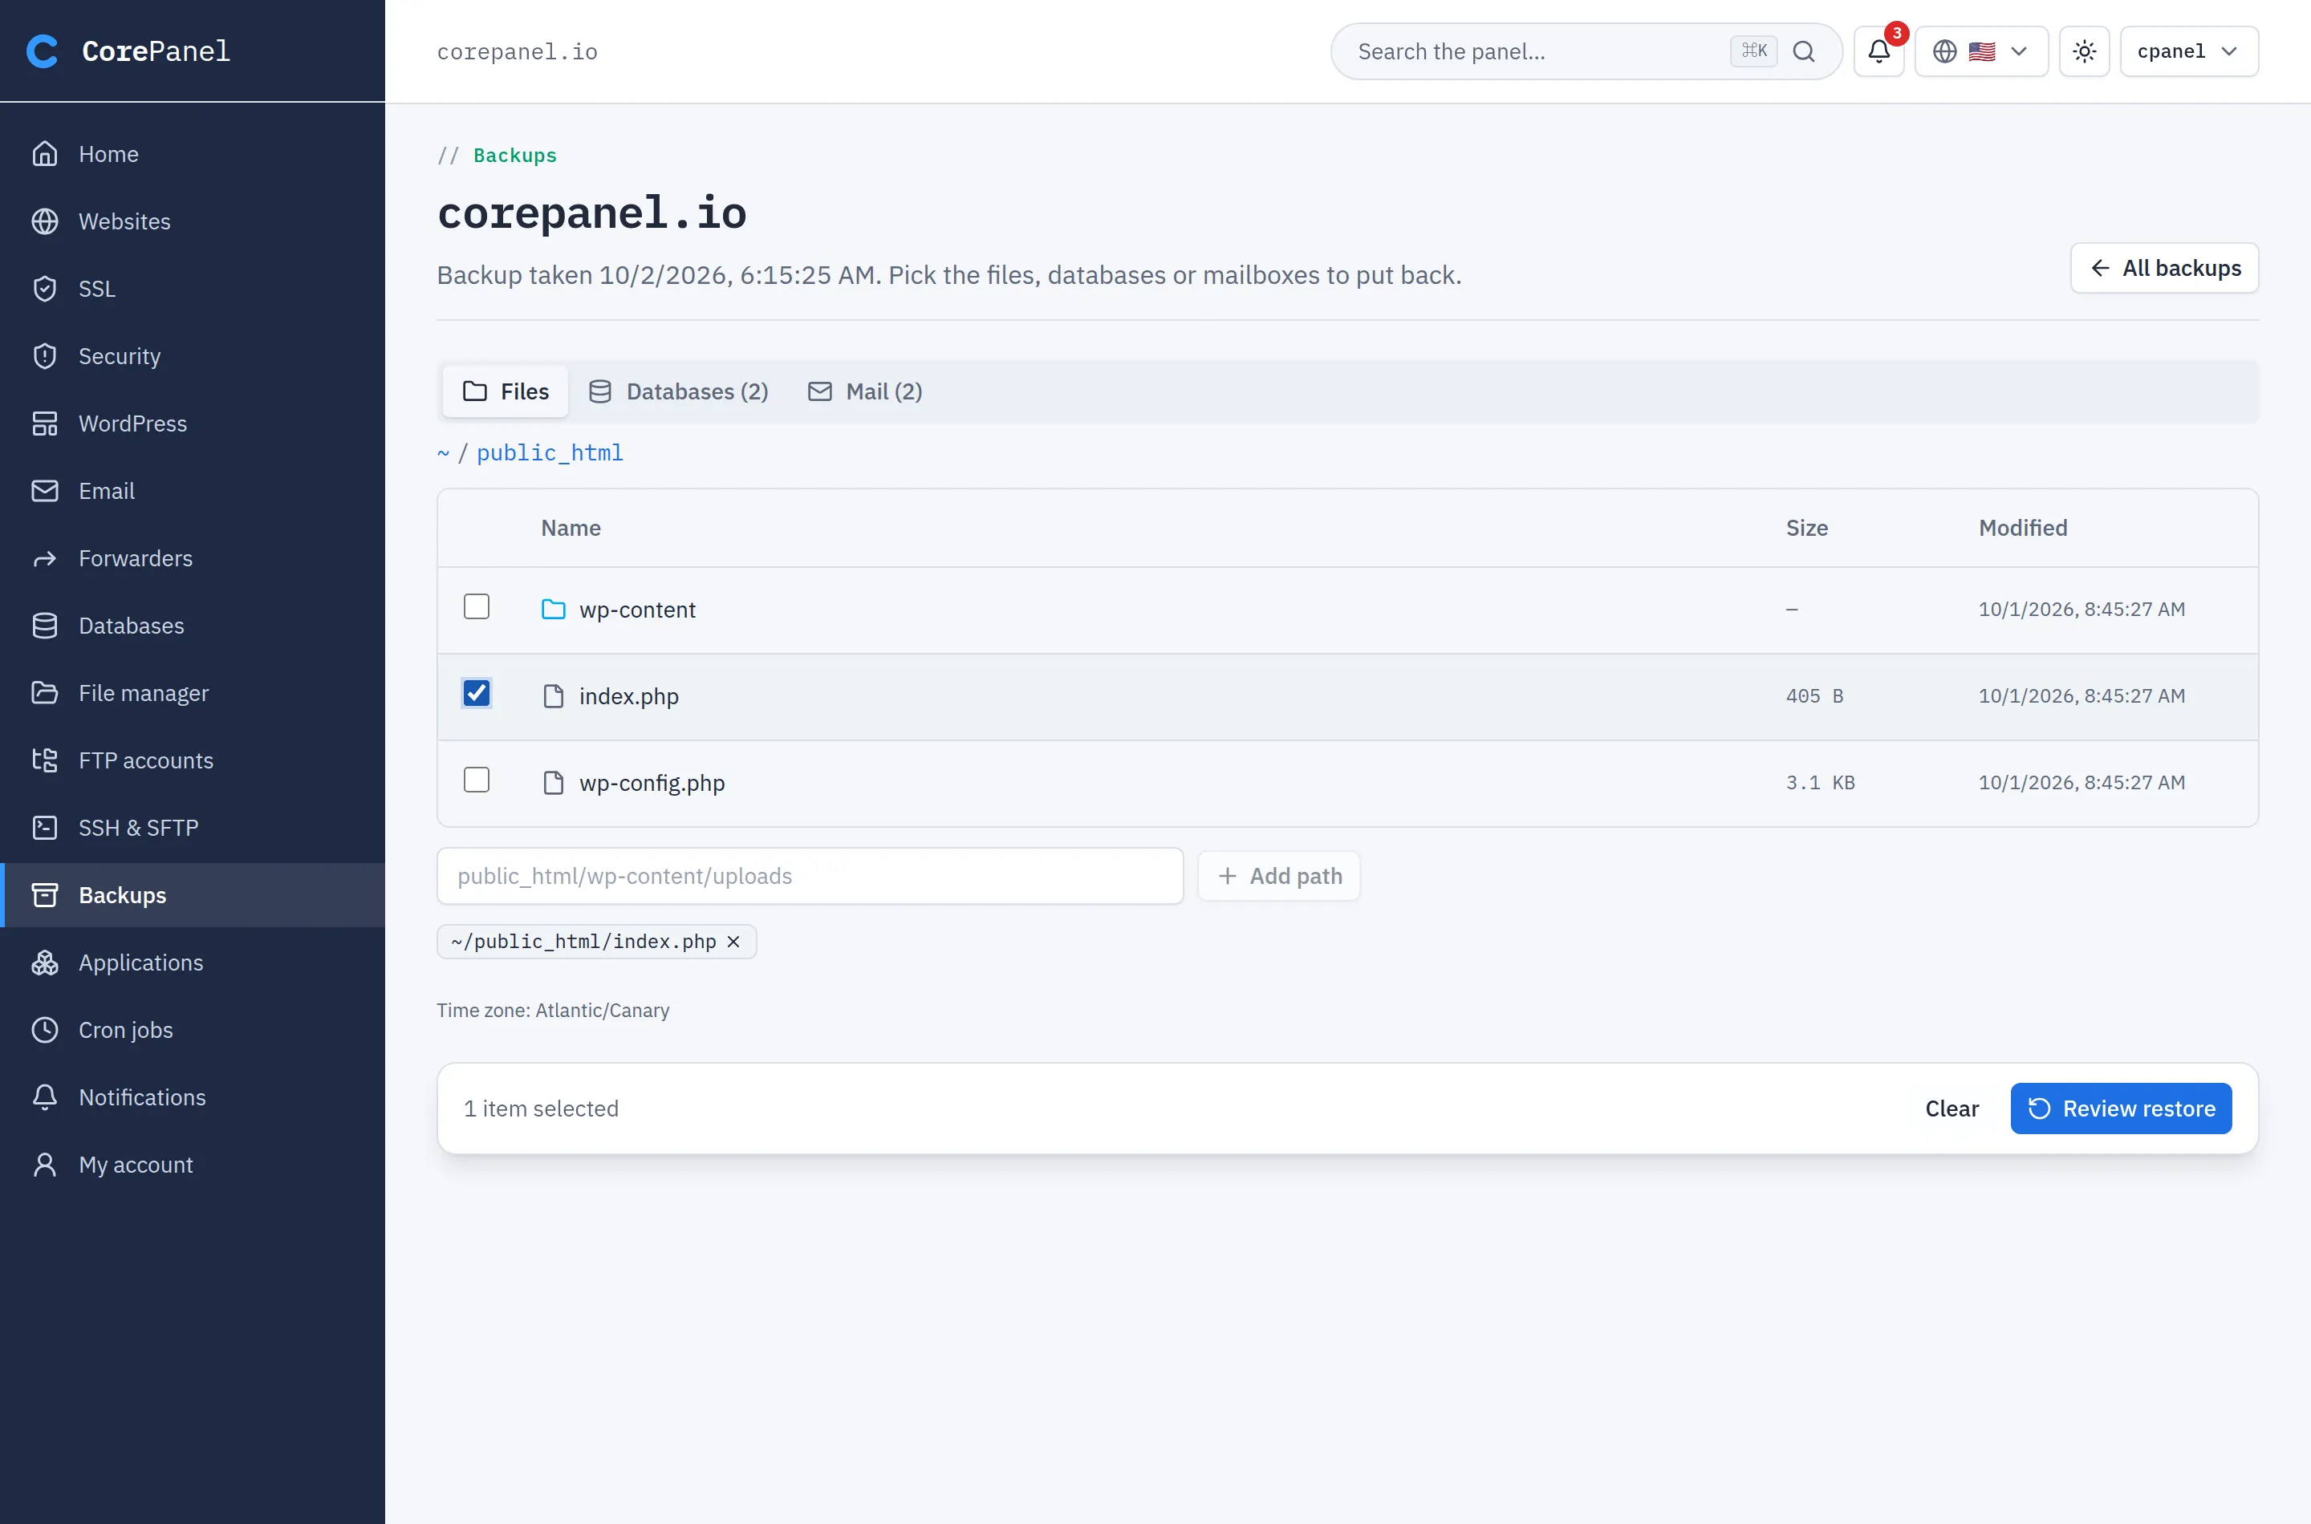This screenshot has height=1524, width=2311.
Task: Click the Add path button
Action: (1278, 877)
